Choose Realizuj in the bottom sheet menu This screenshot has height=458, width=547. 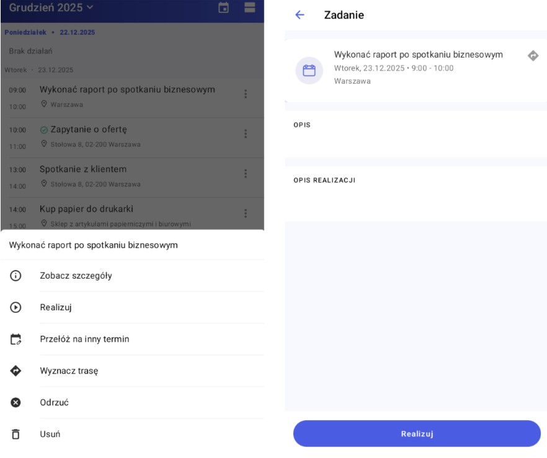57,307
